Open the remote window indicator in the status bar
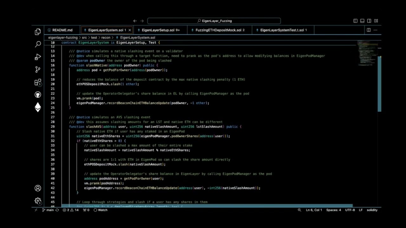Viewport: 406px width, 228px height. click(36, 210)
